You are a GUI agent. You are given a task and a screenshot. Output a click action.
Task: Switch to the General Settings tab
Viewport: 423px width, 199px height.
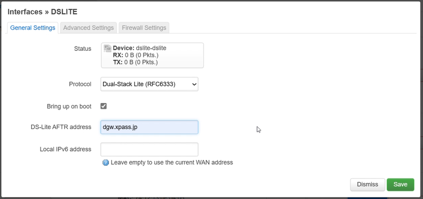point(33,28)
